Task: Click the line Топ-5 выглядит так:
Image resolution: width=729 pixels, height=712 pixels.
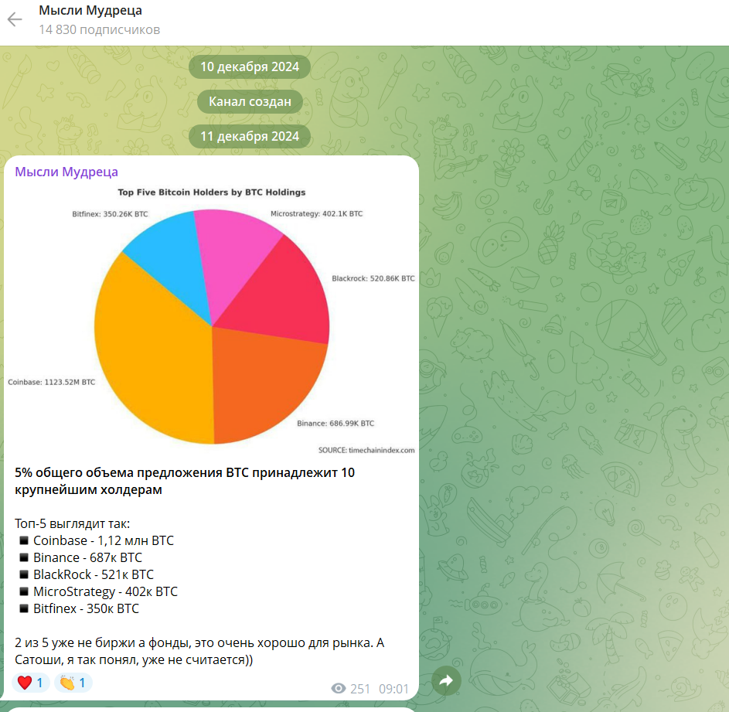Action: pos(73,523)
